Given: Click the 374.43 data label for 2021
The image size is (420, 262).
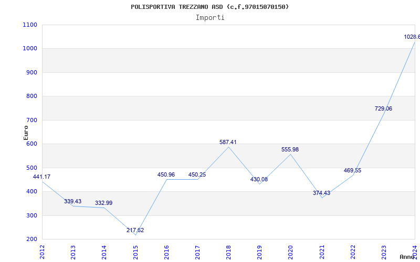Looking at the screenshot, I should point(321,193).
